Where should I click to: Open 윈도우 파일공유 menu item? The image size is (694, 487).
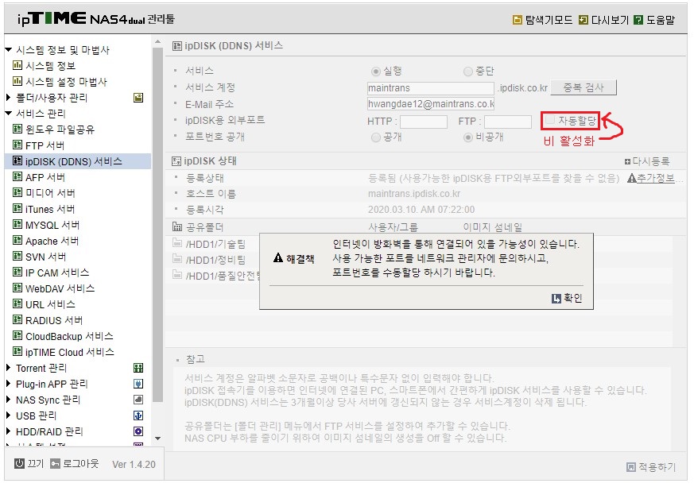click(x=60, y=129)
